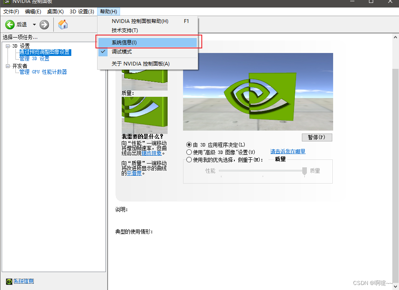
Task: Click the vertical scrollbar up arrow
Action: (x=395, y=37)
